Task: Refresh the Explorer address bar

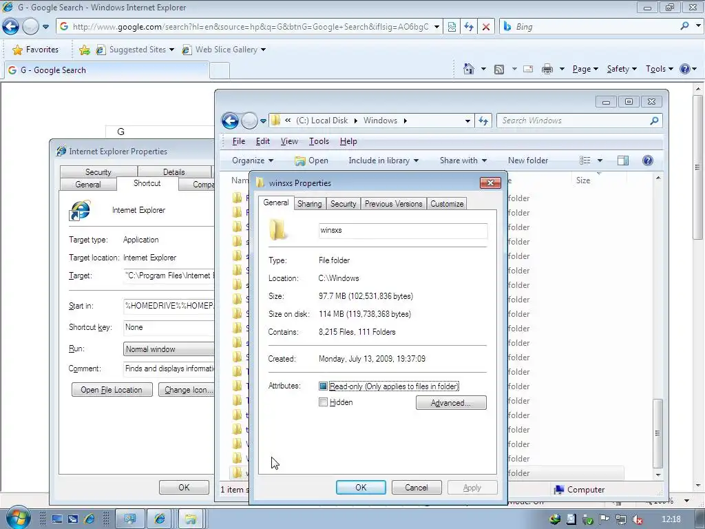Action: point(483,121)
